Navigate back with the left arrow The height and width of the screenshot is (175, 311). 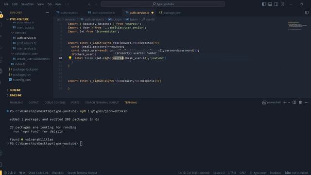click(89, 4)
